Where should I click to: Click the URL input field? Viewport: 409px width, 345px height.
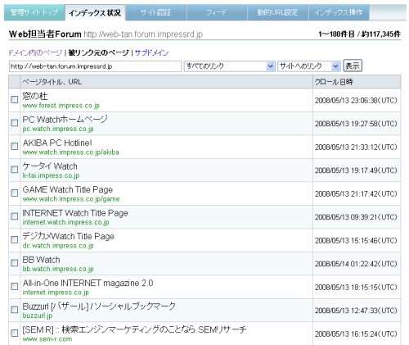[x=95, y=66]
